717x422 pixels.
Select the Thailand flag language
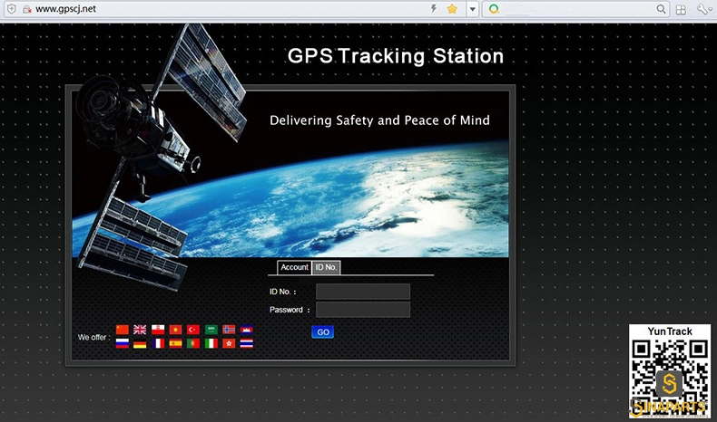pos(247,343)
